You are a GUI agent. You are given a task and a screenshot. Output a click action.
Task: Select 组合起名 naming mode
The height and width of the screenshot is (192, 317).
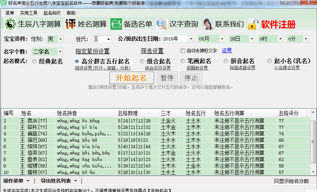click(142, 61)
